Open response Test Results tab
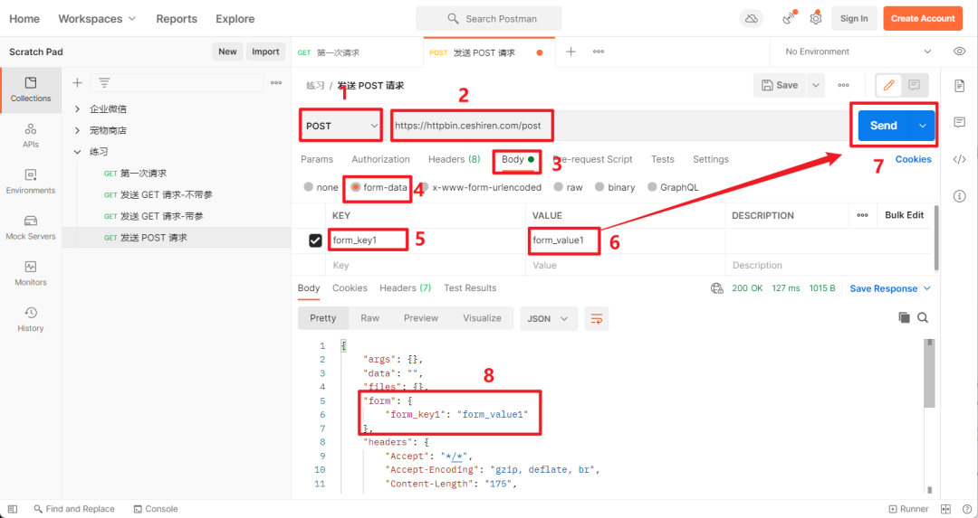 click(x=470, y=288)
